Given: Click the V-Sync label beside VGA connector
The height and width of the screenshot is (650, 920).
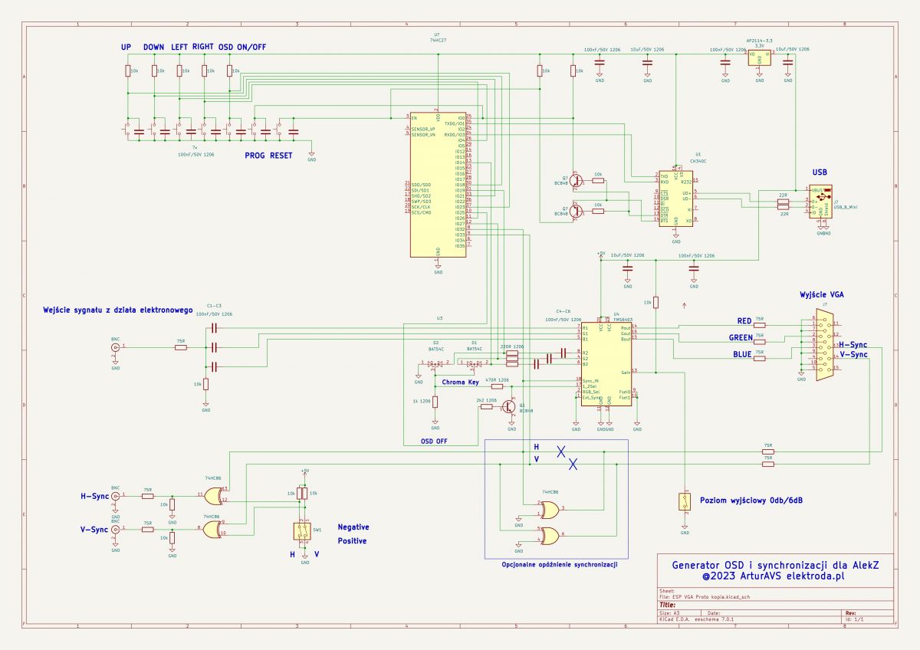Looking at the screenshot, I should tap(853, 356).
